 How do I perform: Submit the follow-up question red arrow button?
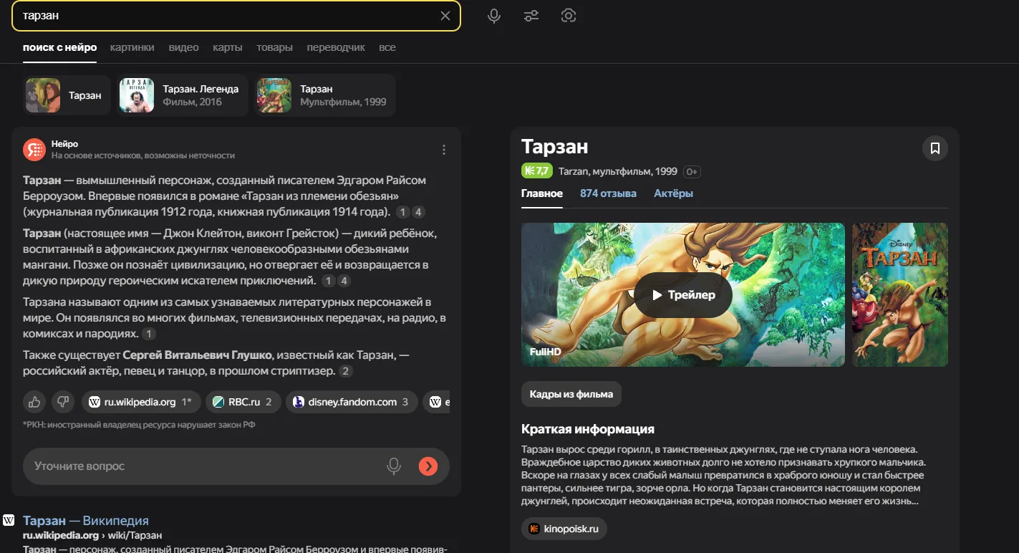coord(428,466)
